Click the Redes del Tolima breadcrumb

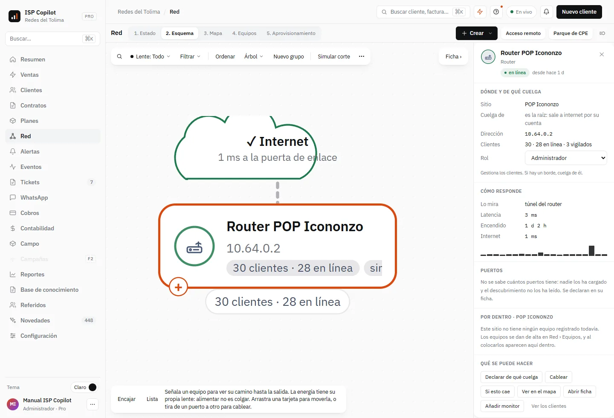pyautogui.click(x=139, y=12)
